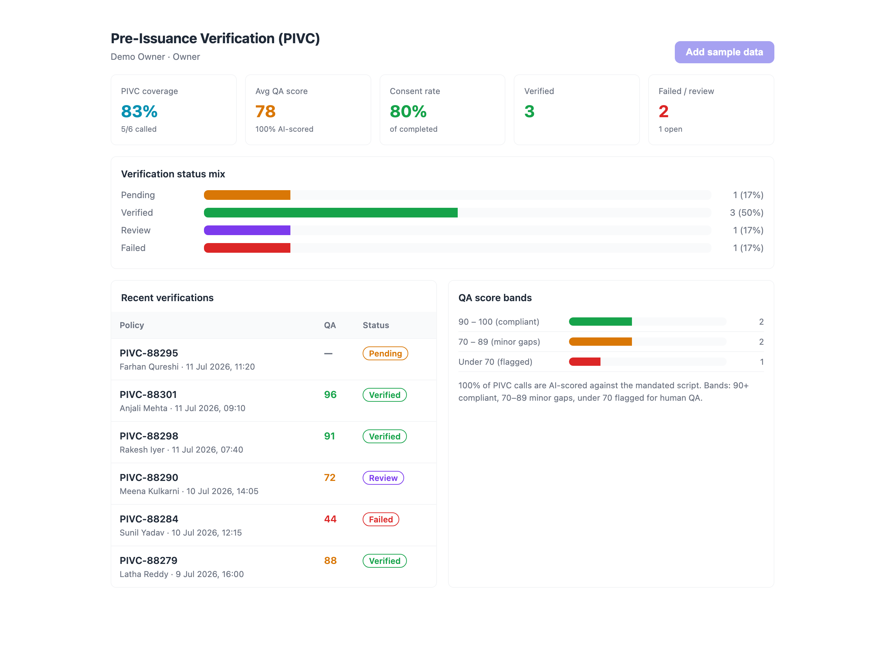Open policy PIVC-88279
The height and width of the screenshot is (650, 885).
pyautogui.click(x=274, y=567)
